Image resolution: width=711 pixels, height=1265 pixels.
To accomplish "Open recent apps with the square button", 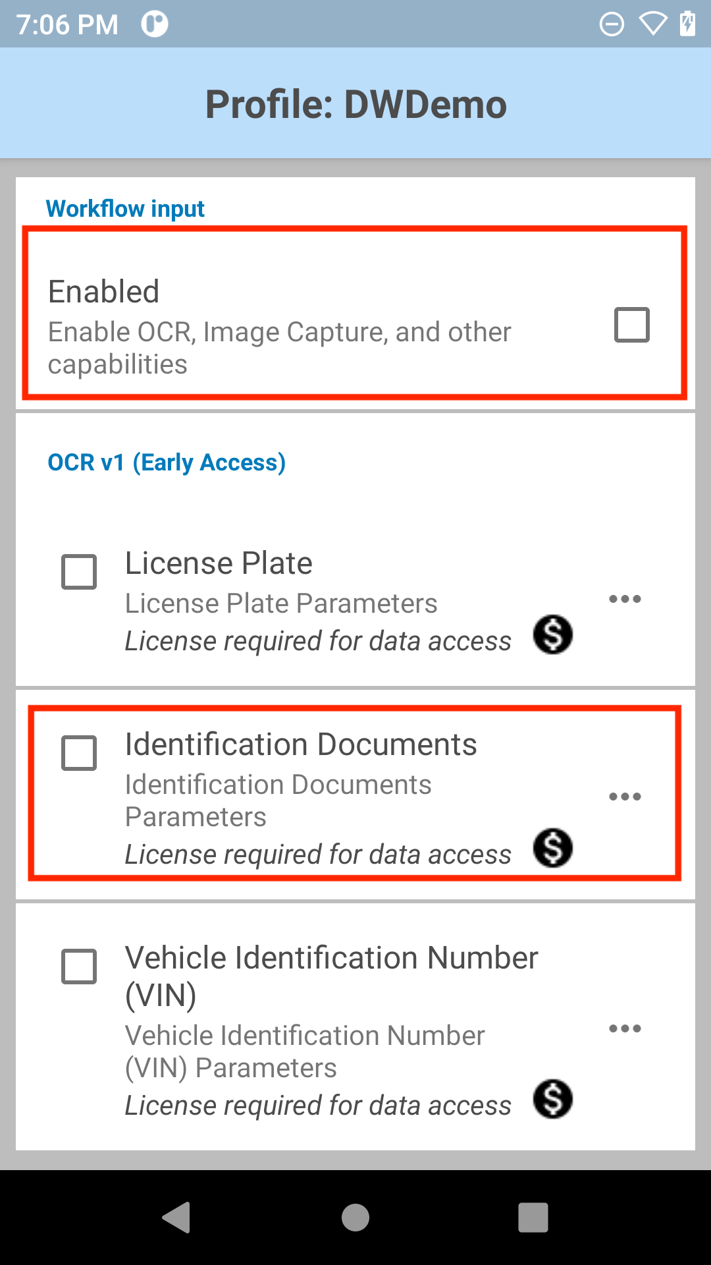I will pos(533,1217).
